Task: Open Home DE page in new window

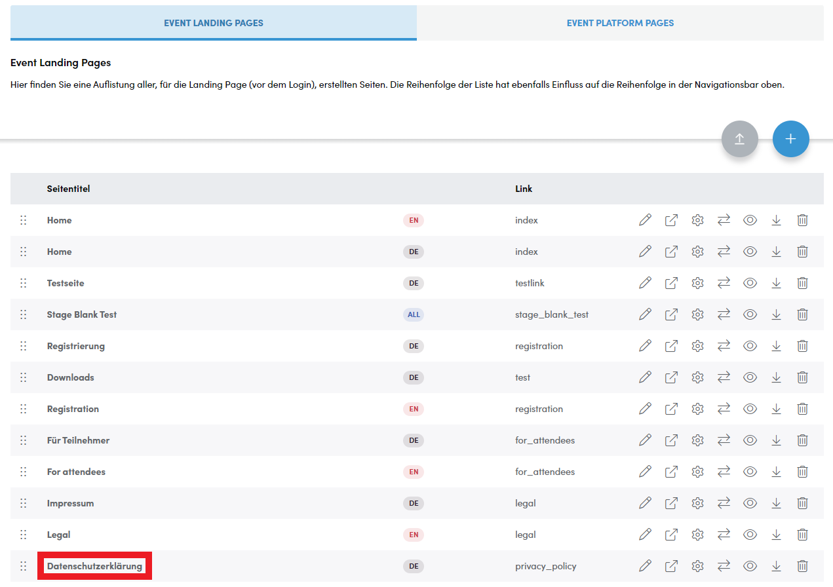Action: (671, 252)
